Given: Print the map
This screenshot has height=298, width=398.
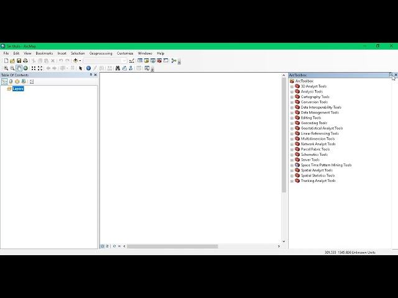Looking at the screenshot, I should [25, 61].
